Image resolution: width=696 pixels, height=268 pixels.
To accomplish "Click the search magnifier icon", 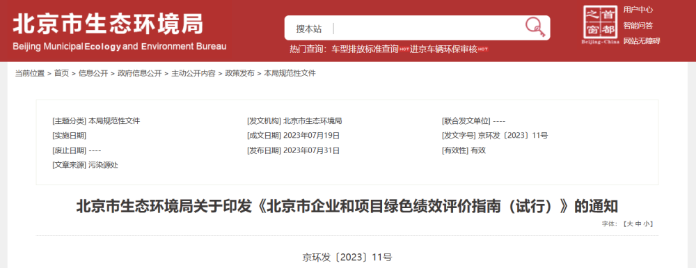I will [535, 28].
